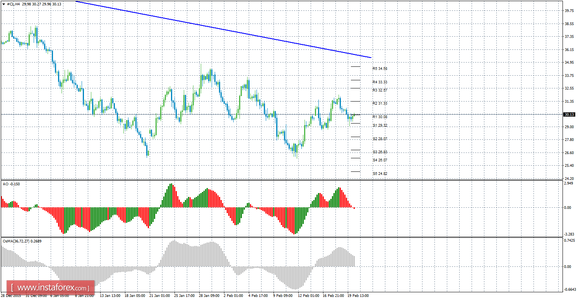Click the OsMA scale minimum -0.6643
The image size is (578, 300).
pos(569,290)
